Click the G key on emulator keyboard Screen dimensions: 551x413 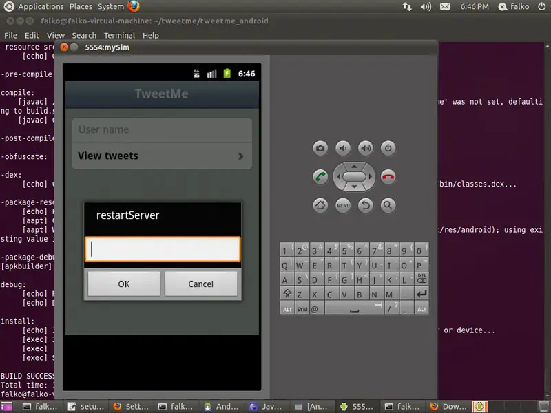pyautogui.click(x=347, y=279)
